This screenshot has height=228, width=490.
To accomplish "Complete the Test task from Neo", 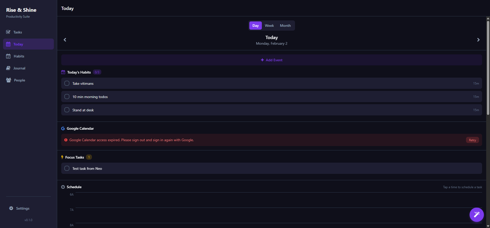I will 67,169.
